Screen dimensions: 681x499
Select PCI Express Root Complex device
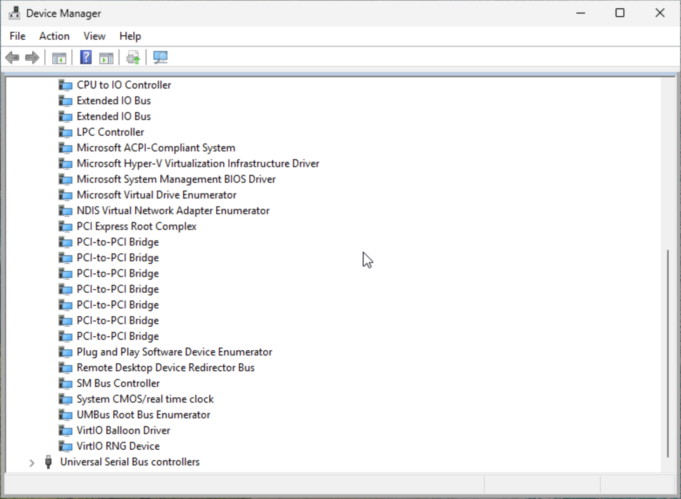click(136, 226)
